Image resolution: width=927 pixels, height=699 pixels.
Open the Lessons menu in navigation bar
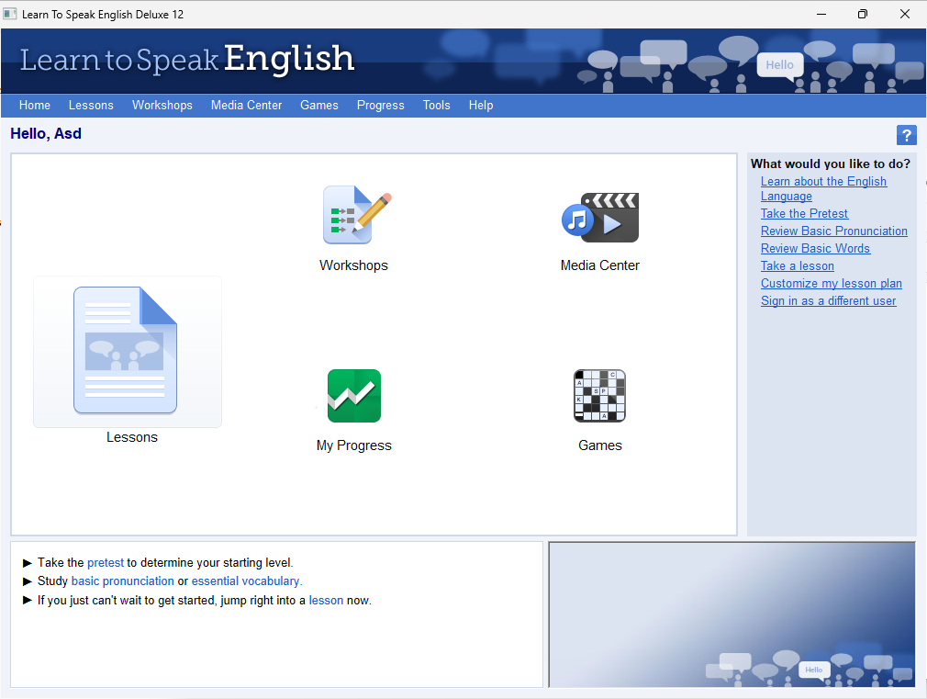(x=91, y=106)
